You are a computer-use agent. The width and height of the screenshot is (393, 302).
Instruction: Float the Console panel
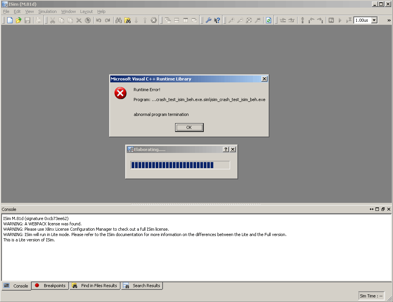383,209
